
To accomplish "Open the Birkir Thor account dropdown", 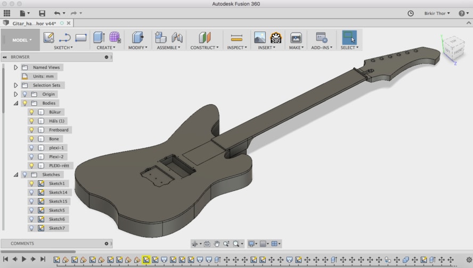I will [437, 13].
